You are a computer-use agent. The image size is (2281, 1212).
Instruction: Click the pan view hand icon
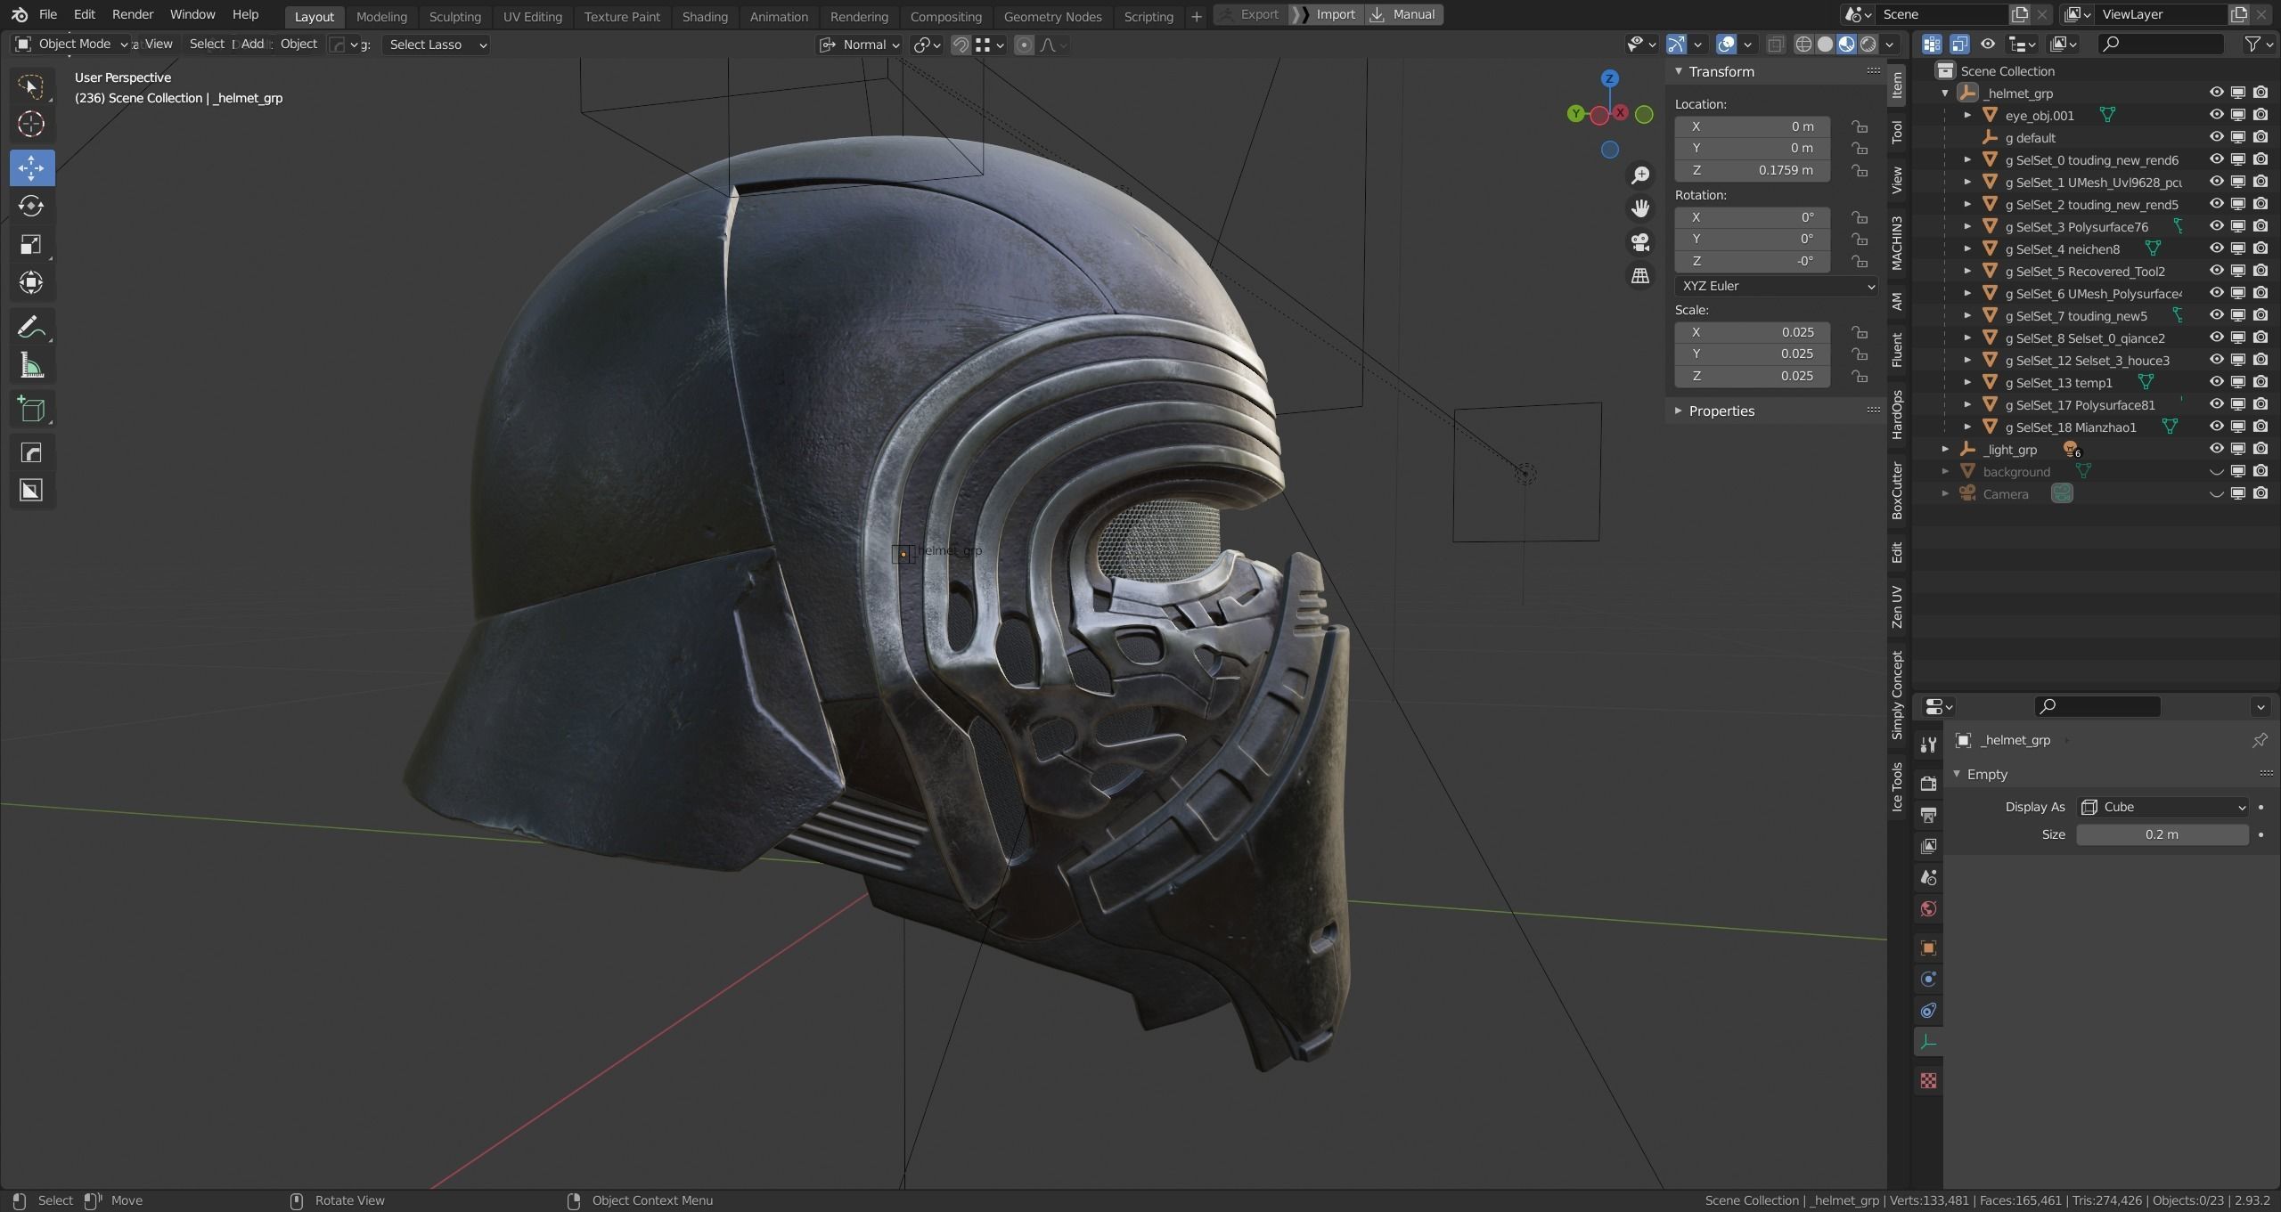pos(1639,208)
